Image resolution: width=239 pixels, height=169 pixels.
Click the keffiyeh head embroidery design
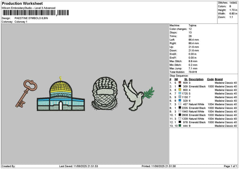click(x=105, y=93)
